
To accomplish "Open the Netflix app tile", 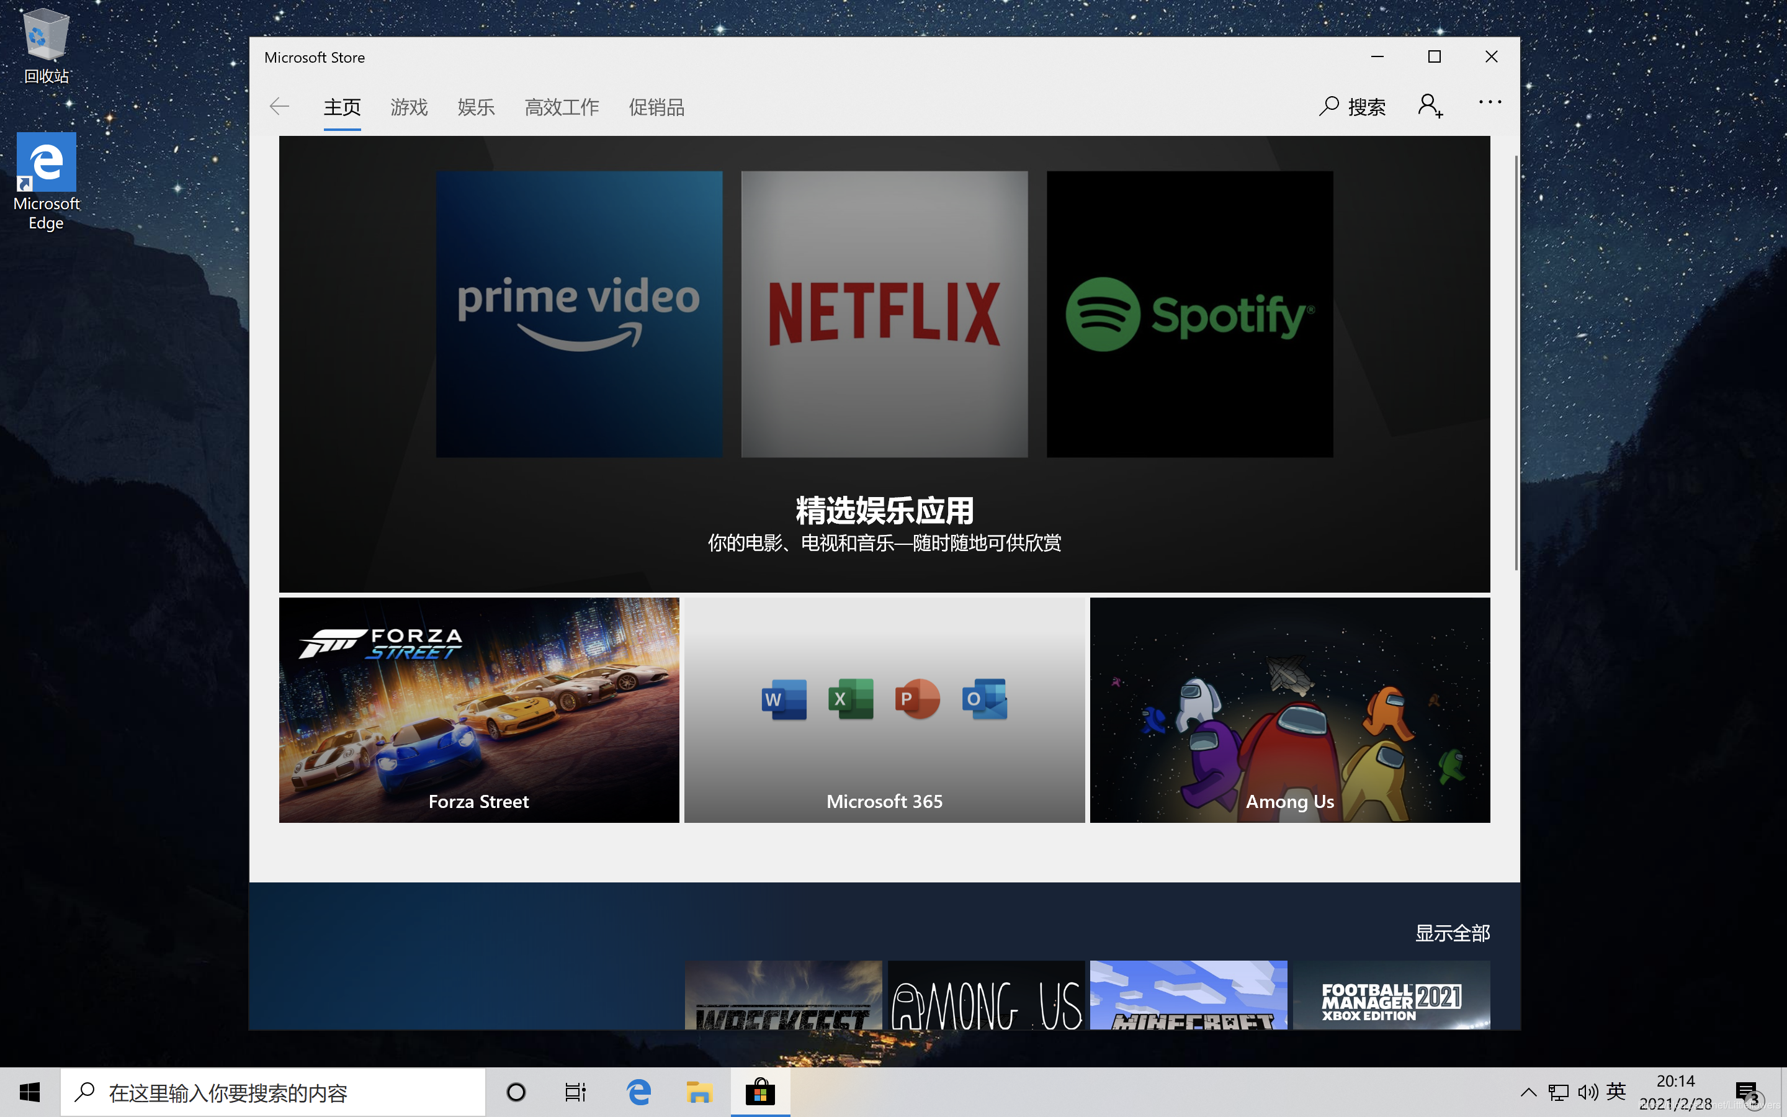I will (x=885, y=314).
